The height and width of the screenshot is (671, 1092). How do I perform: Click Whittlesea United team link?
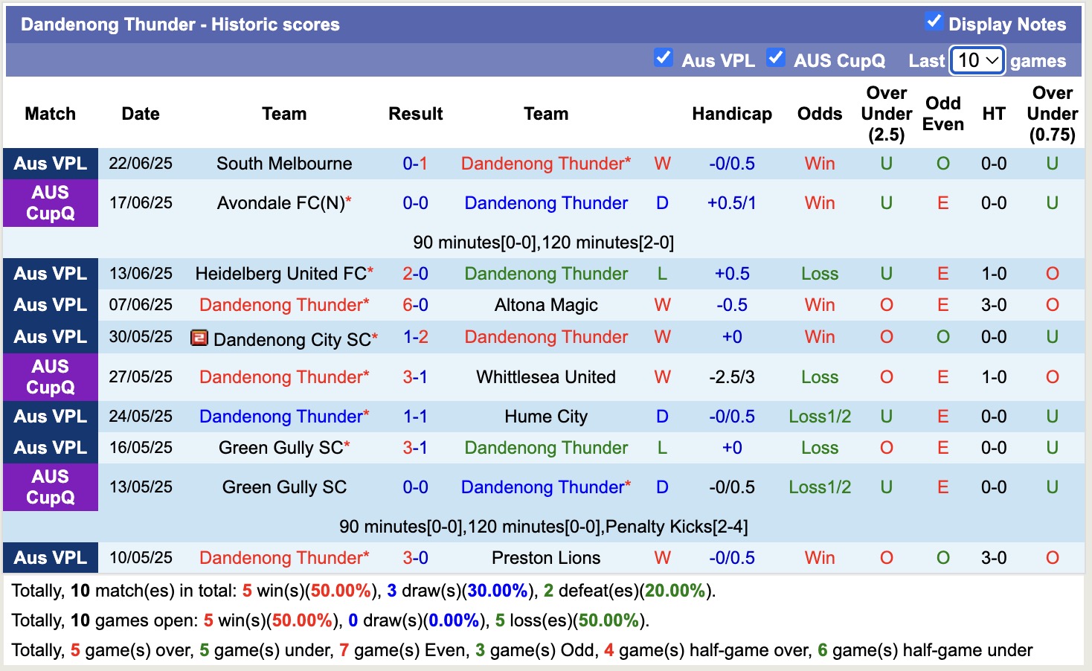[546, 377]
